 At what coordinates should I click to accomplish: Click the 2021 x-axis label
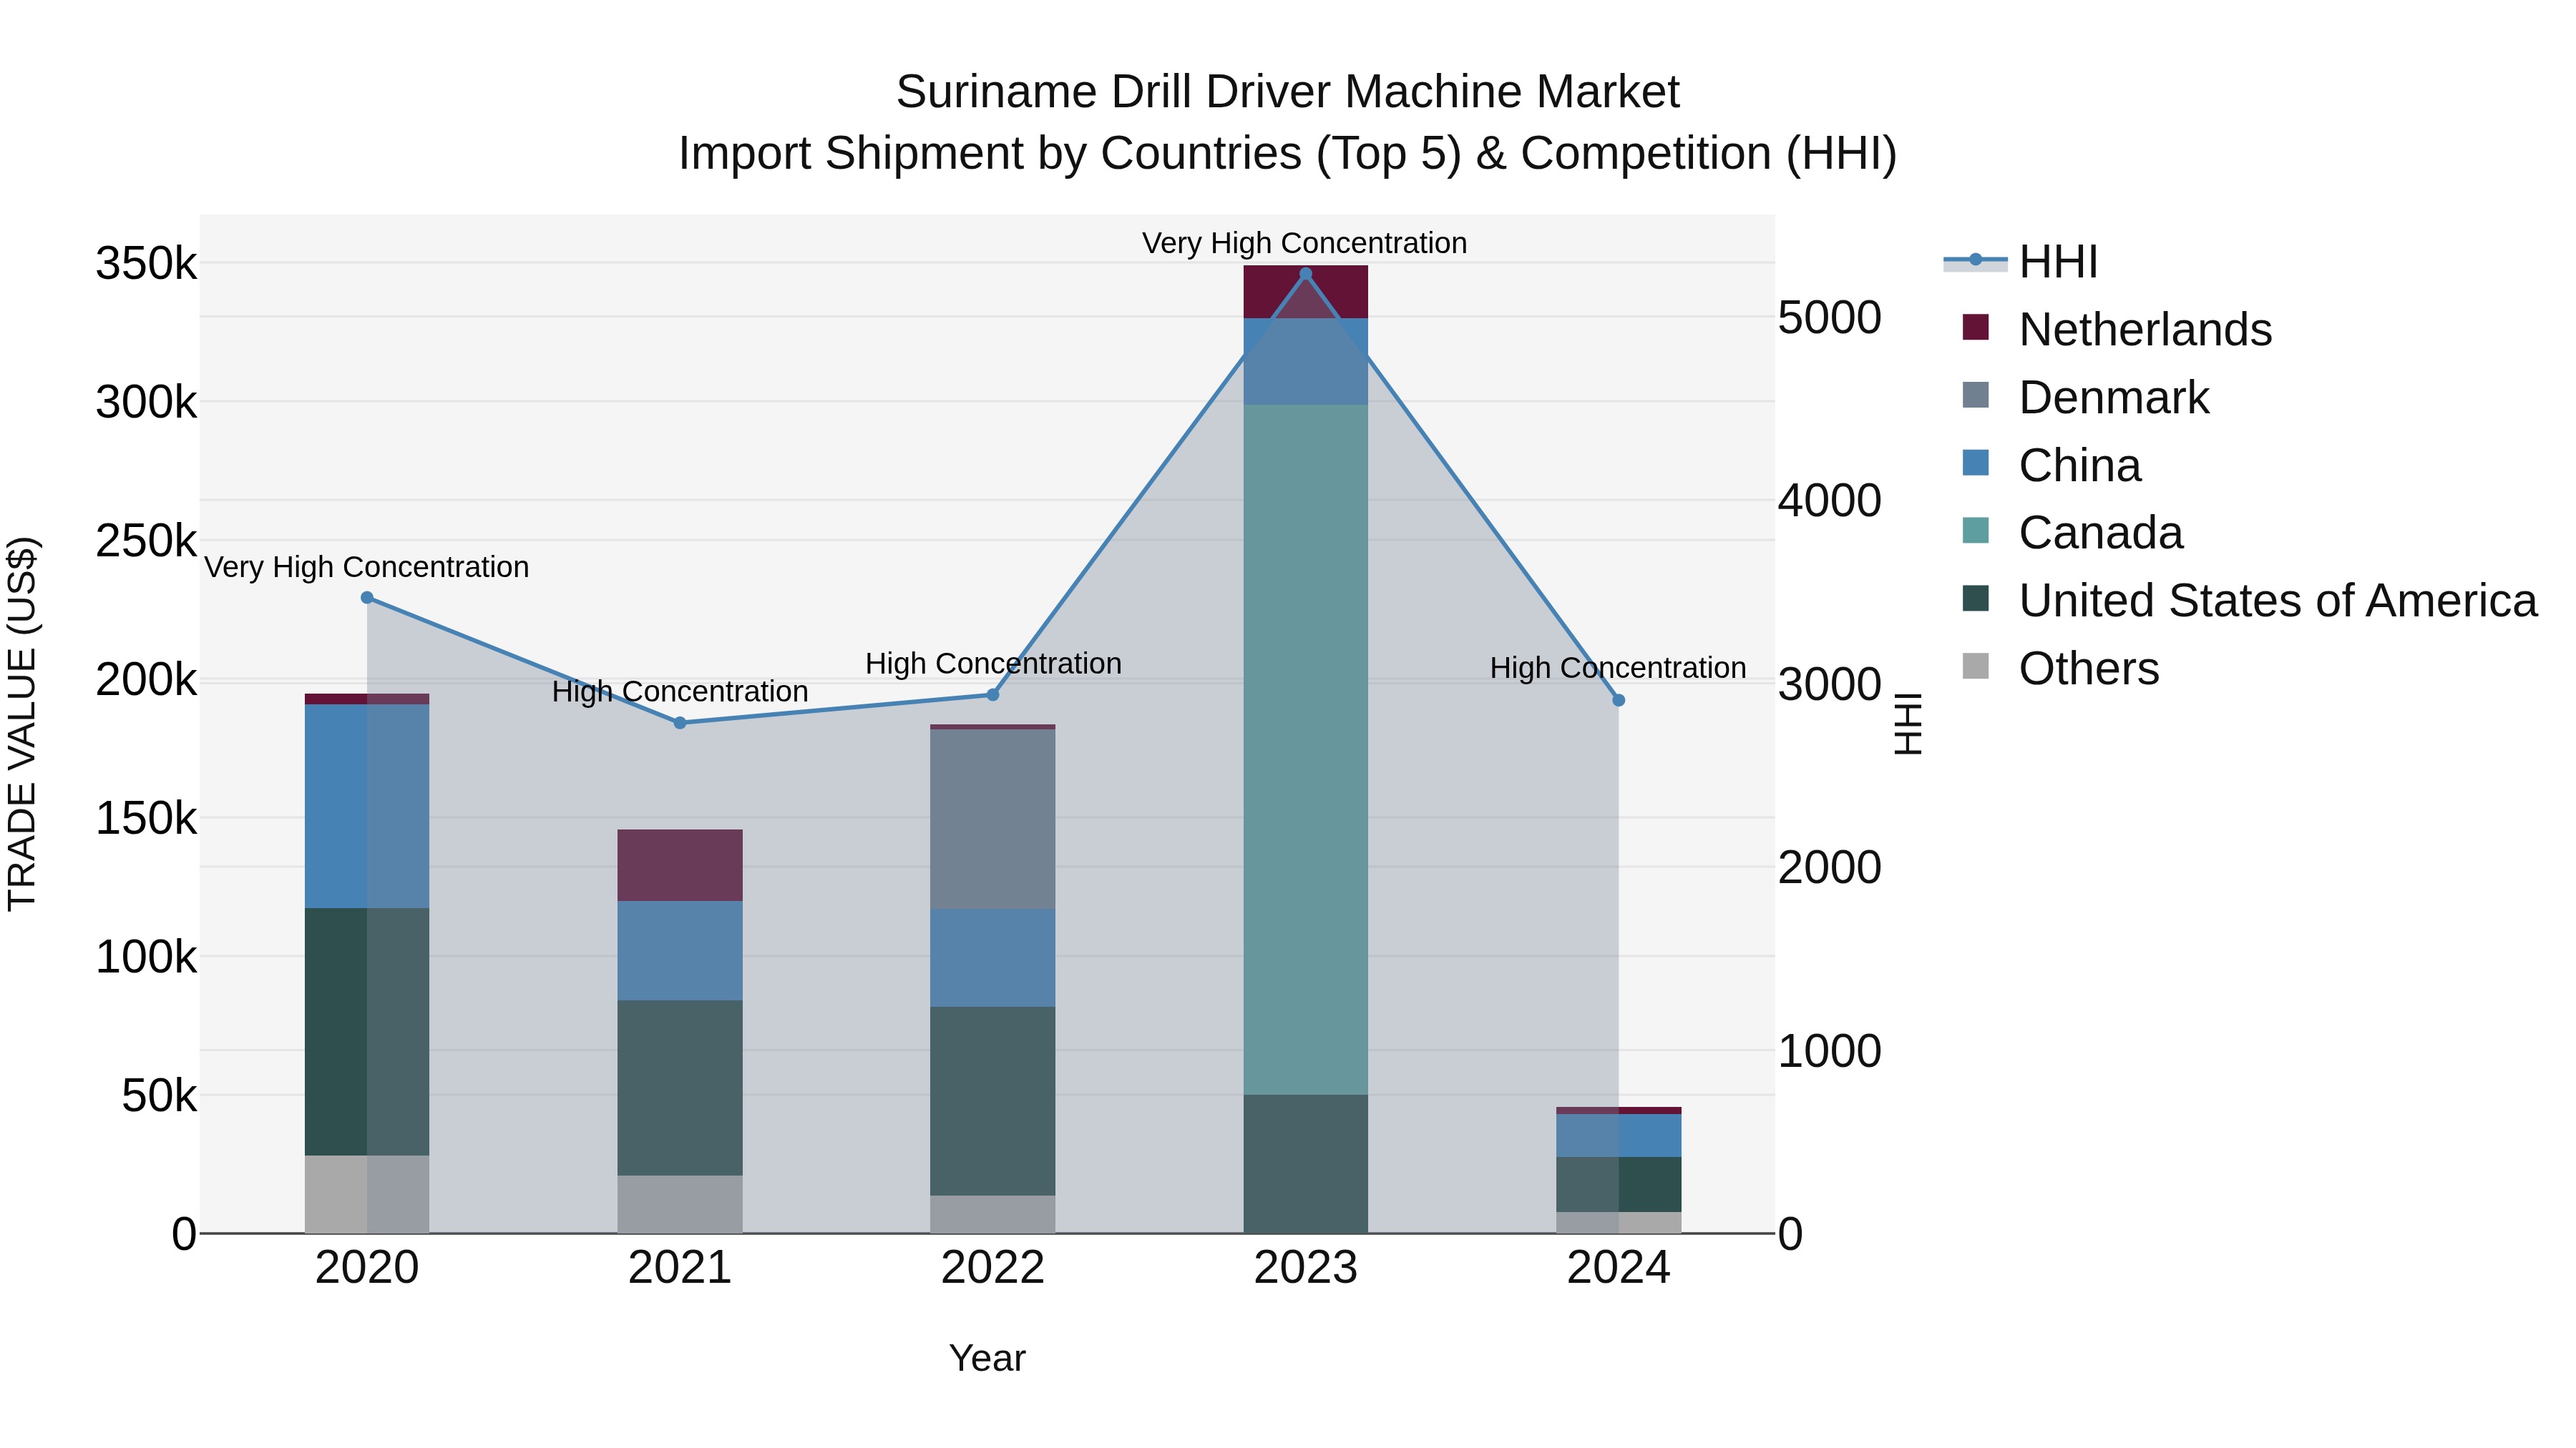point(680,1268)
